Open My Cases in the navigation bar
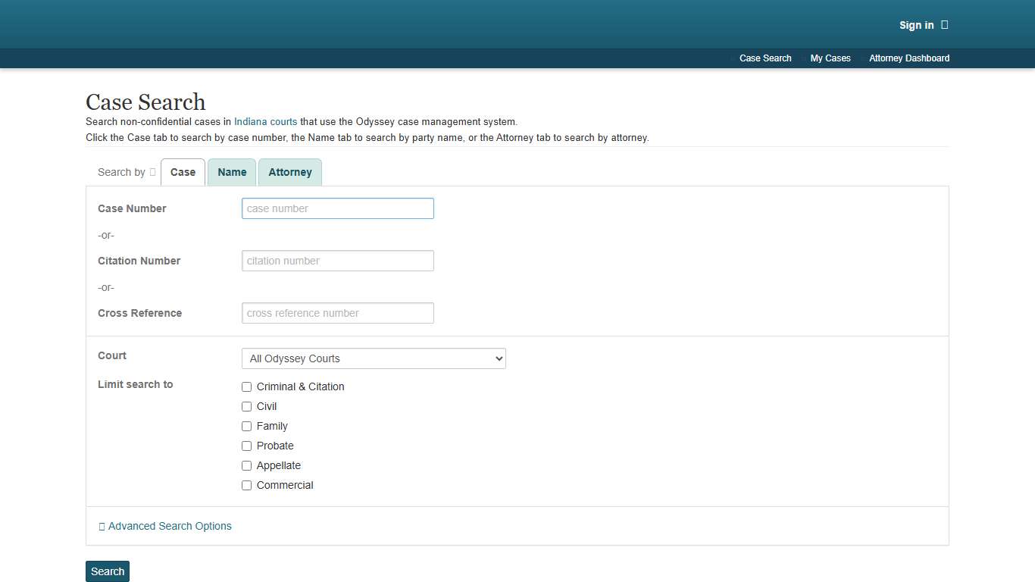This screenshot has height=582, width=1035. pyautogui.click(x=830, y=58)
